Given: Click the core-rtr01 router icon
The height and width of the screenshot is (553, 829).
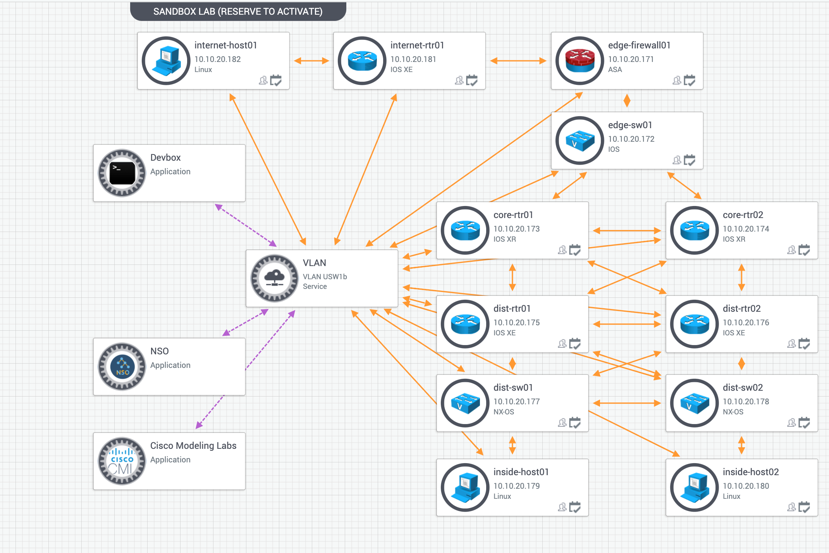Looking at the screenshot, I should (x=464, y=230).
